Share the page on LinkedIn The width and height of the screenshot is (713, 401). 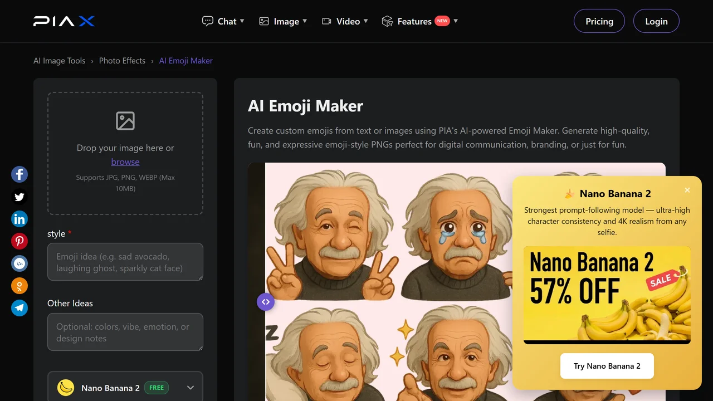(x=19, y=219)
